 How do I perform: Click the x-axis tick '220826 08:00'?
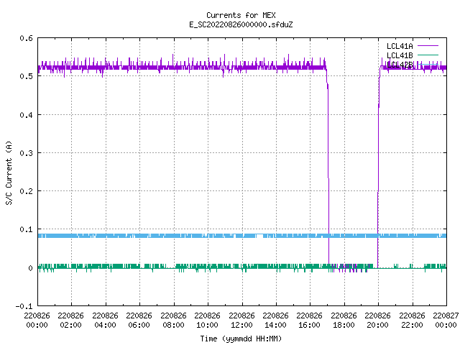click(173, 320)
